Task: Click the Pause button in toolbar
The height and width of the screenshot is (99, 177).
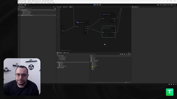Action: pos(97,5)
